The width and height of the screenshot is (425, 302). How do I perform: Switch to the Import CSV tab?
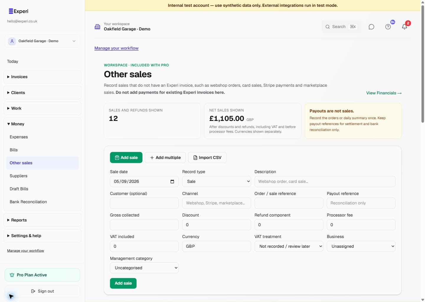(x=207, y=157)
